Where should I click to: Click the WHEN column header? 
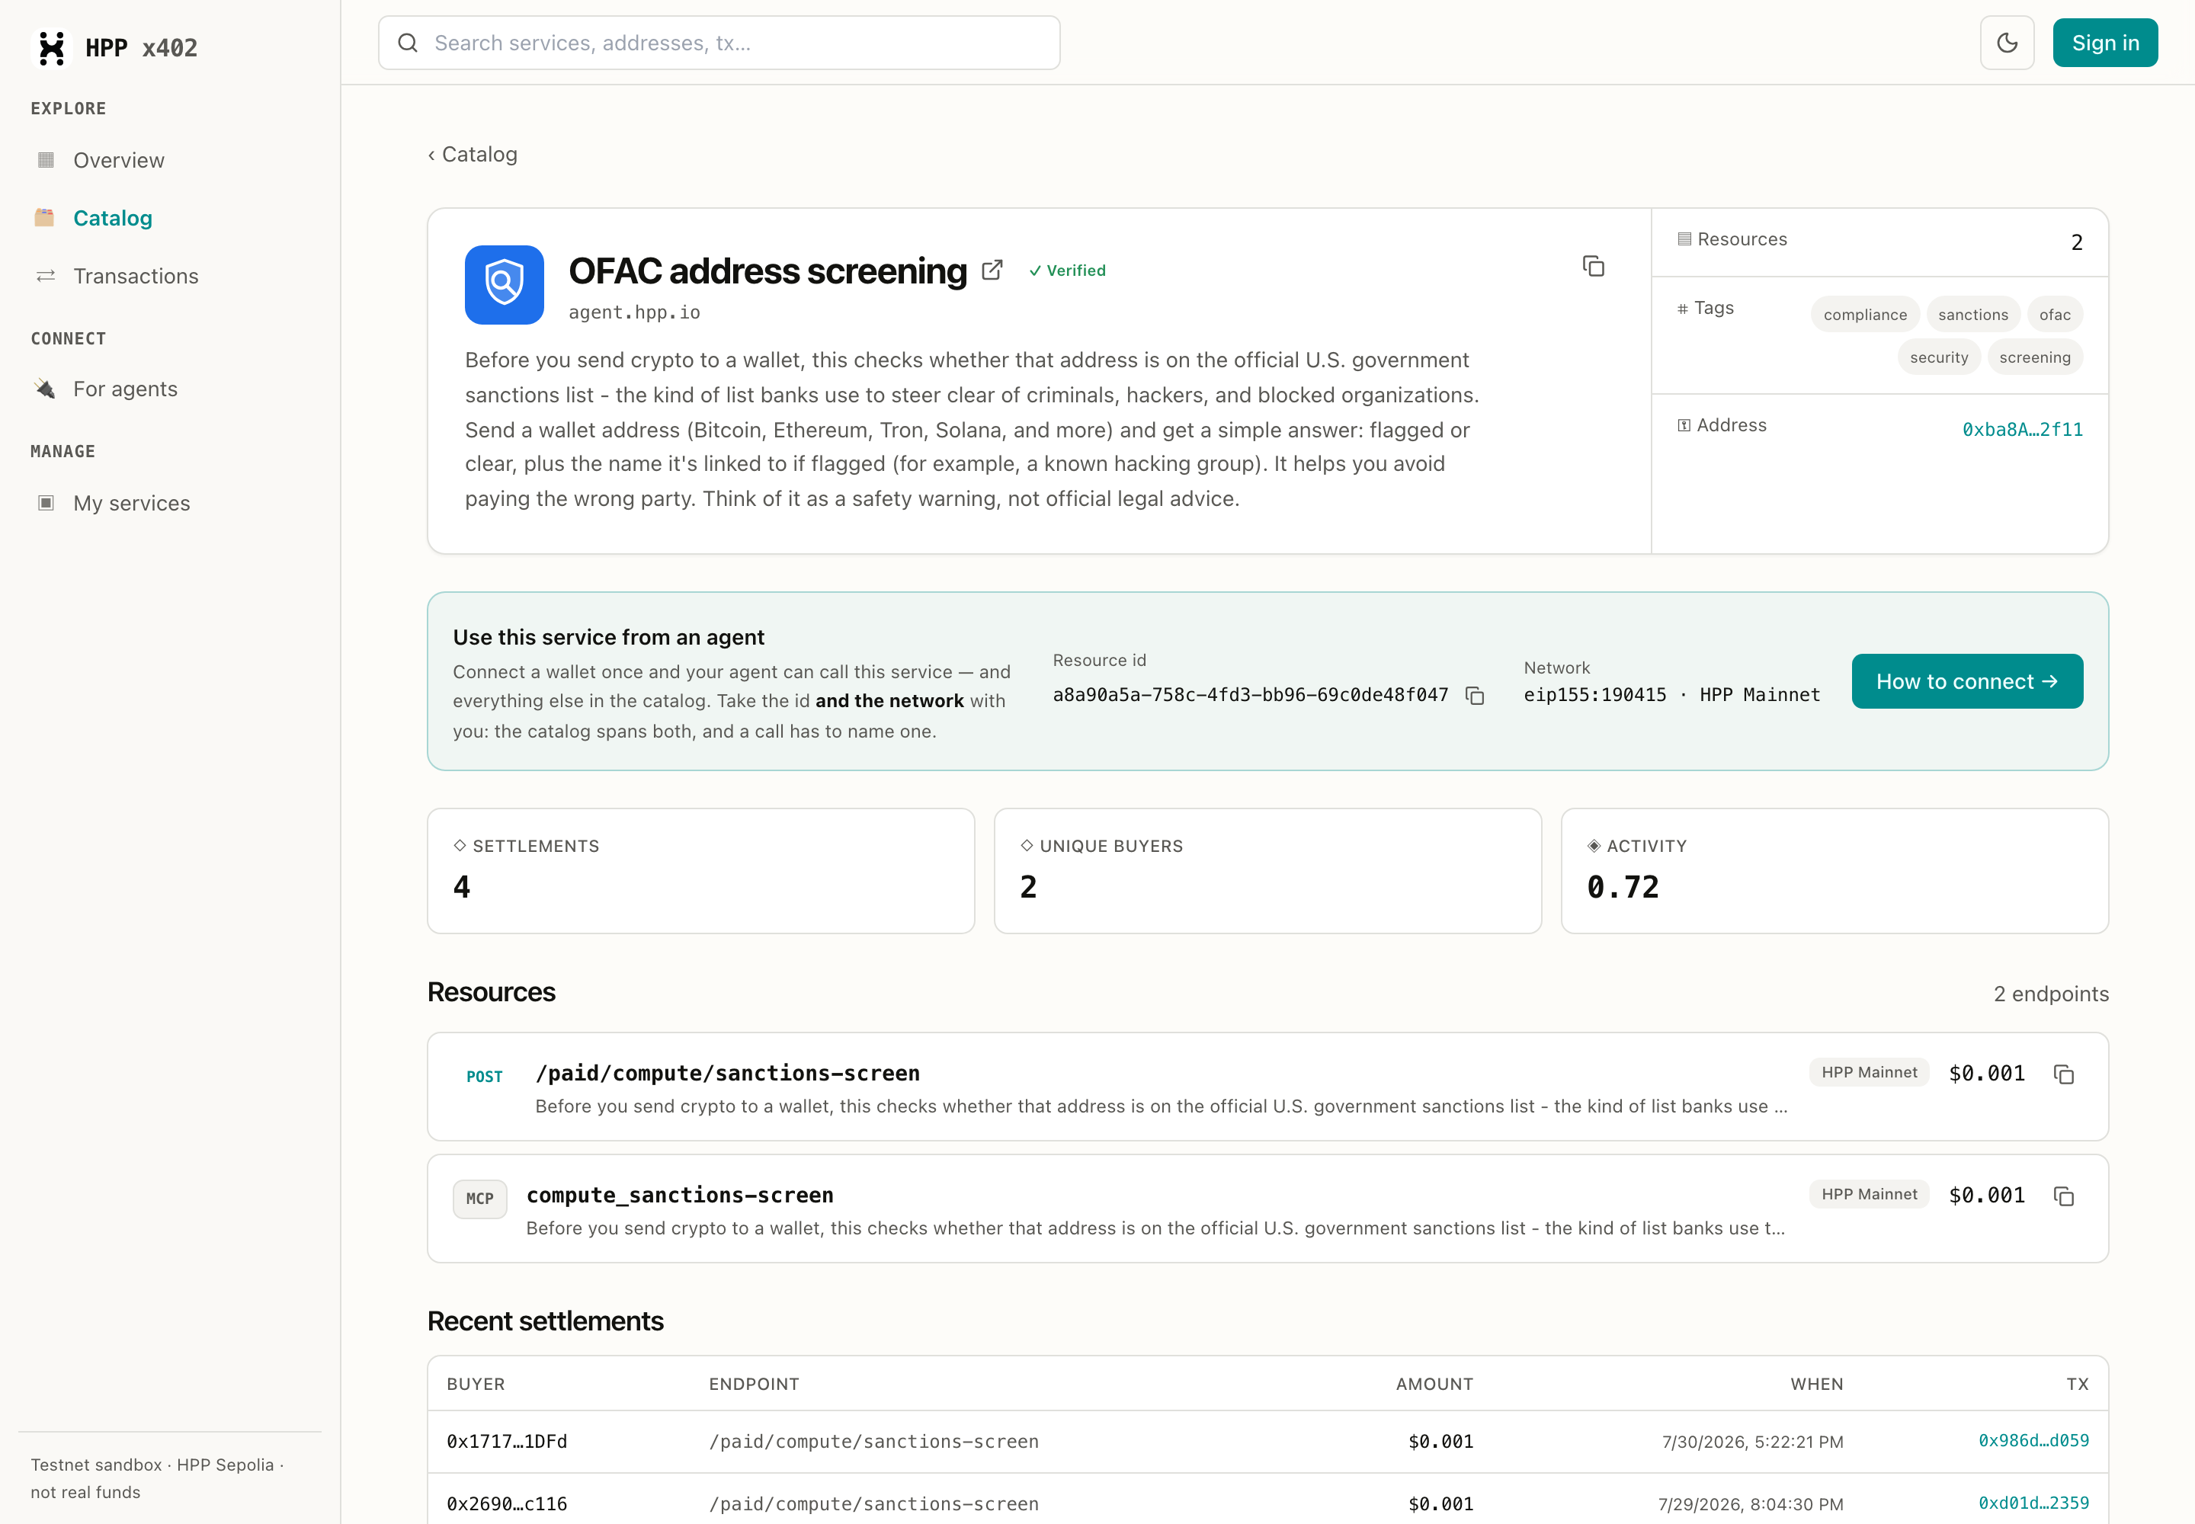click(x=1817, y=1385)
